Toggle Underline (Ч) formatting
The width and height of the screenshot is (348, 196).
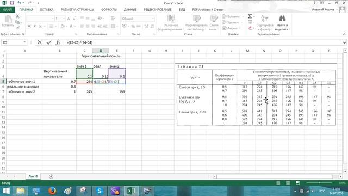(x=40, y=26)
